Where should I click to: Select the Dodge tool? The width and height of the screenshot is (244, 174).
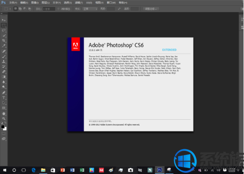point(4,87)
